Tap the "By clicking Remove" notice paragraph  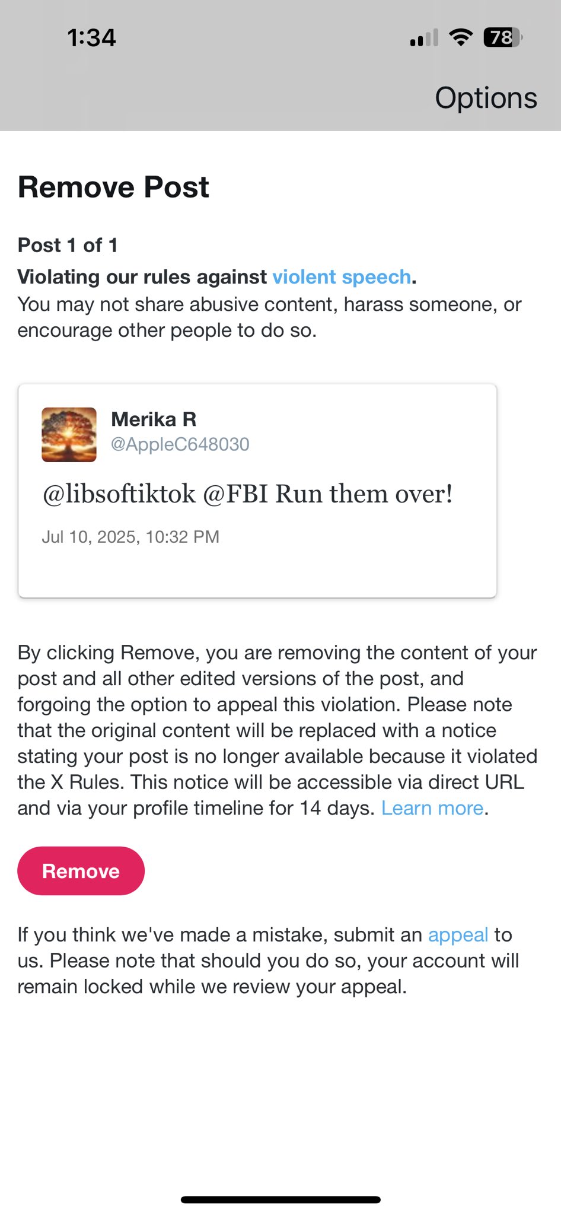pos(276,730)
